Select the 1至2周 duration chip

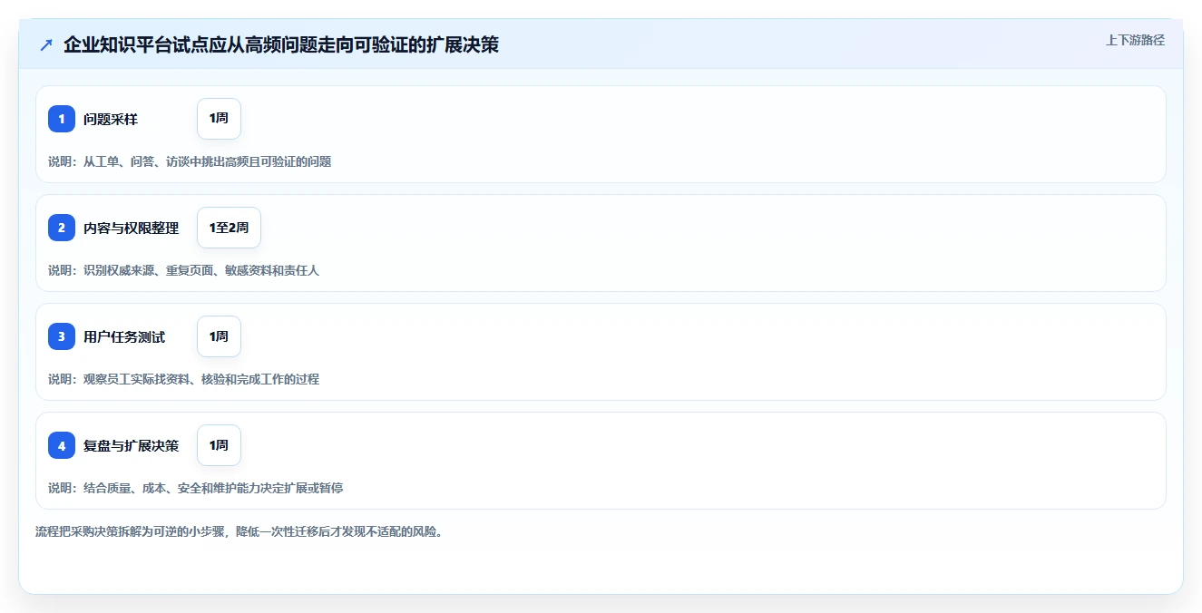click(229, 228)
